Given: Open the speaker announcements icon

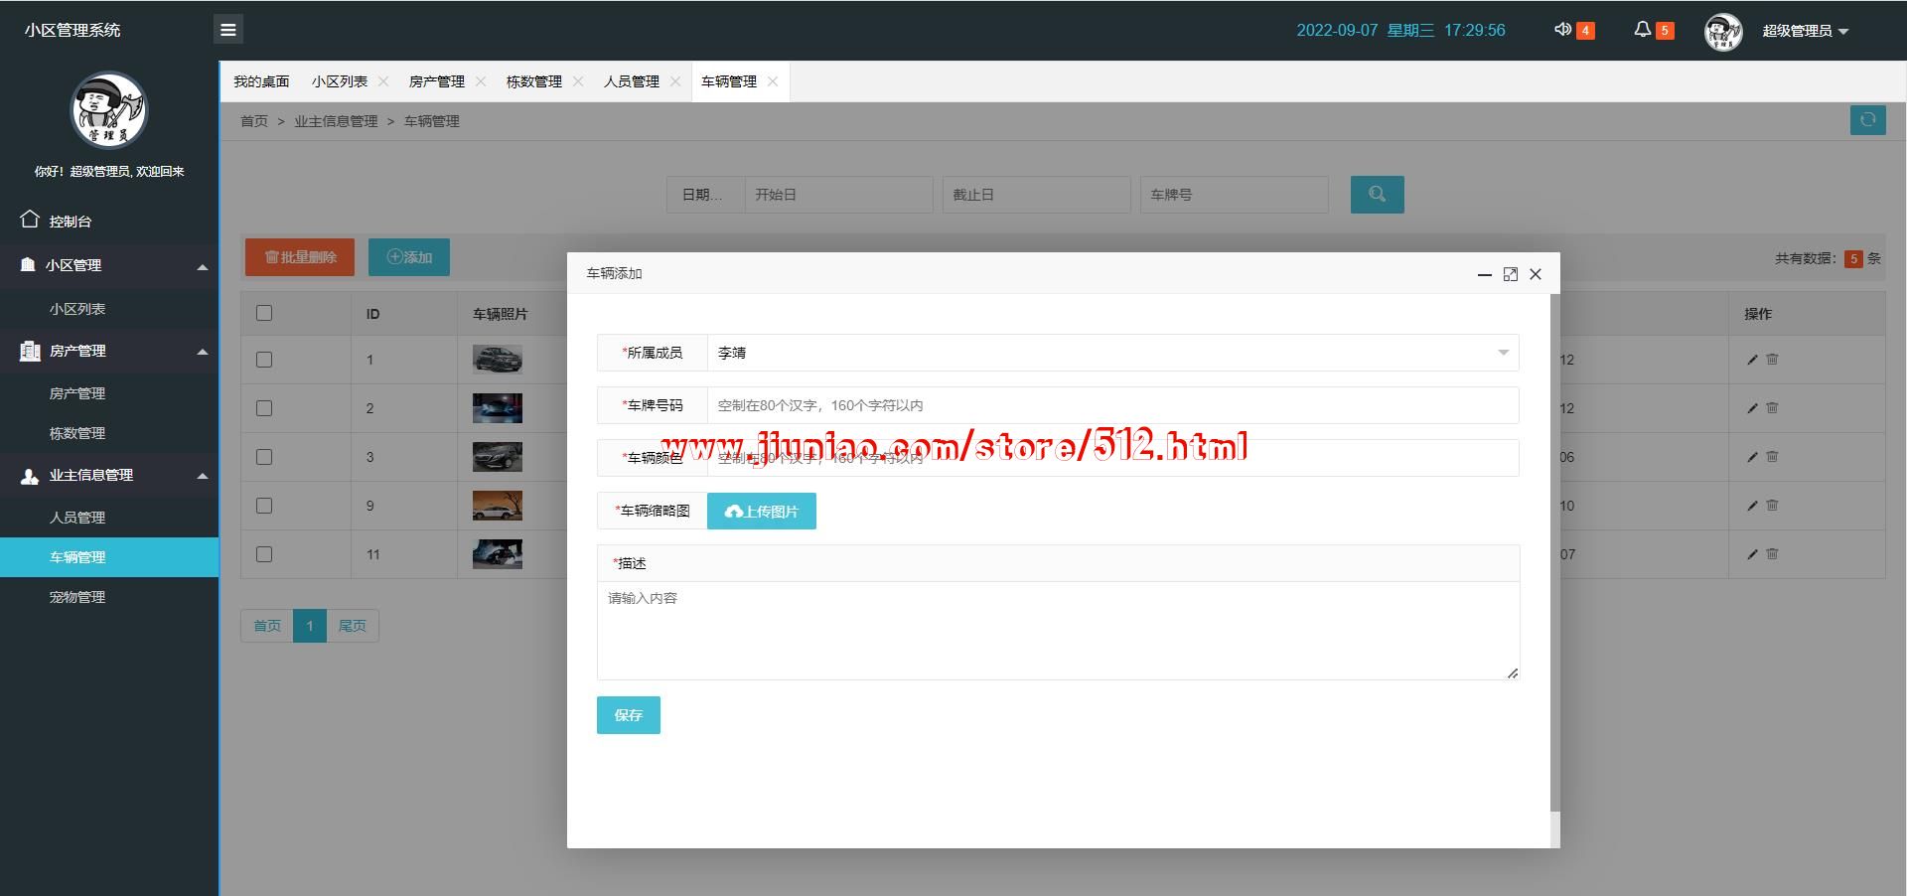Looking at the screenshot, I should pyautogui.click(x=1562, y=30).
